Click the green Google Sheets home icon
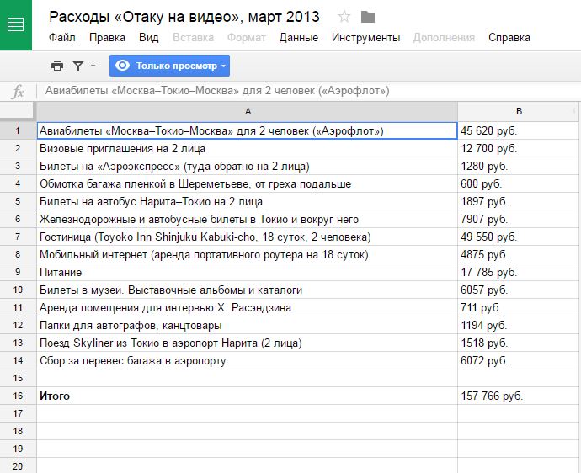Screen dimensions: 581x473 (16, 25)
